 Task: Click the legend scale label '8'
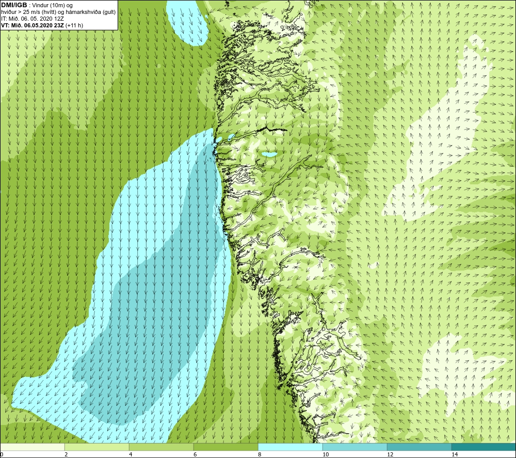pyautogui.click(x=260, y=454)
